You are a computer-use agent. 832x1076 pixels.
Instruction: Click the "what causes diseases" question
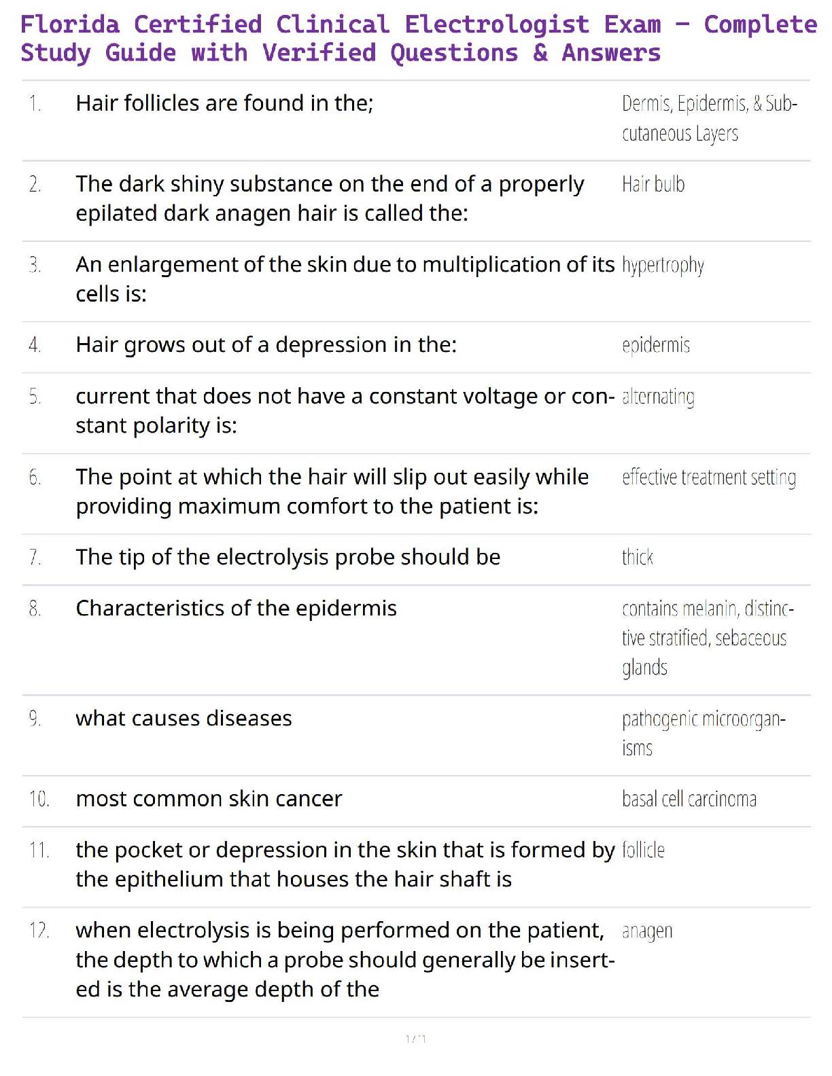pos(184,718)
